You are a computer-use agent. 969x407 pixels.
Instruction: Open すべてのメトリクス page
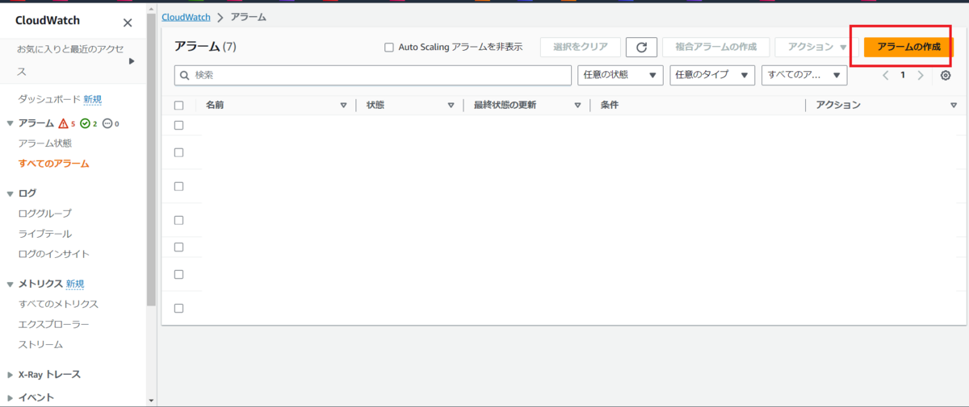point(58,304)
